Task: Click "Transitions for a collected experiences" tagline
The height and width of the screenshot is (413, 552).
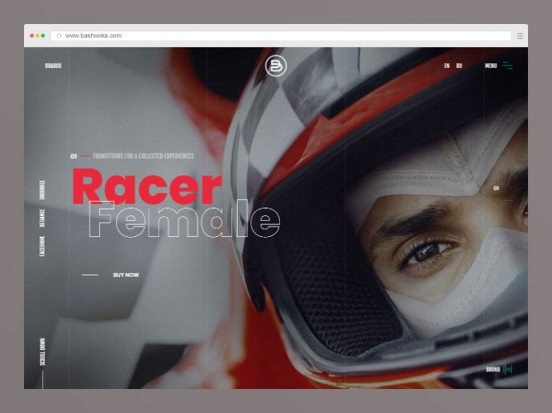Action: pos(143,156)
